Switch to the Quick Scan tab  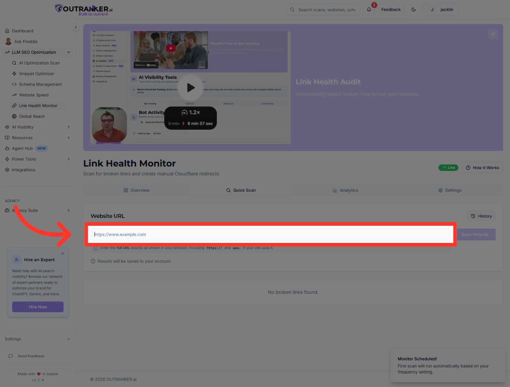pyautogui.click(x=241, y=190)
